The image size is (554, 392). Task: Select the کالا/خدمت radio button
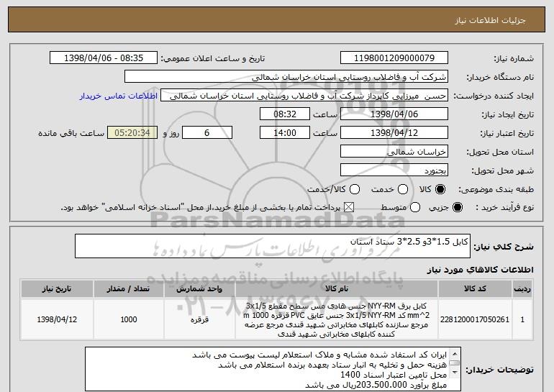click(355, 189)
